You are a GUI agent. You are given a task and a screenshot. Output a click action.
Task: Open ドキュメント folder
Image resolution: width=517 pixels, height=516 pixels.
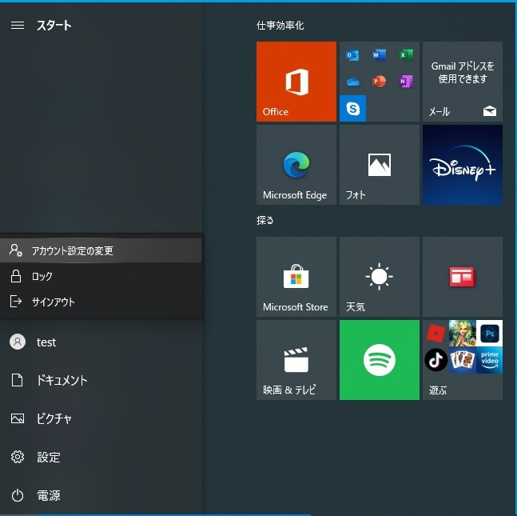[x=101, y=380]
